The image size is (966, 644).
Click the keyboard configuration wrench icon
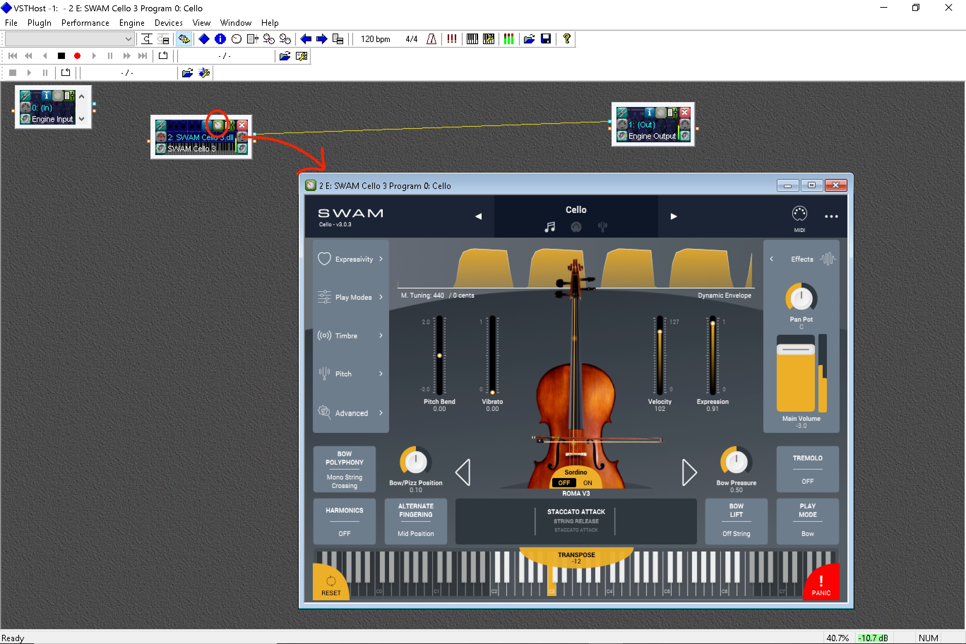coord(489,39)
